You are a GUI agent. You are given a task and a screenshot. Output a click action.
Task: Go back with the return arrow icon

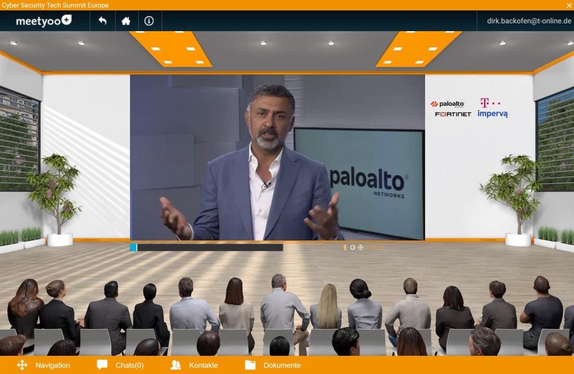[x=102, y=21]
